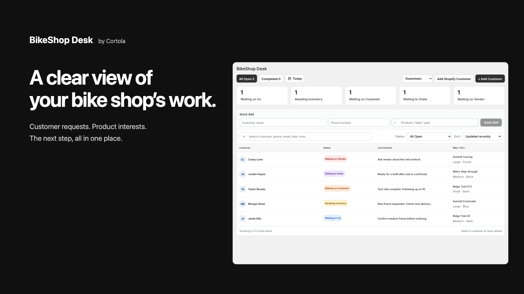
Task: Focus the Customer name field
Action: tap(283, 122)
